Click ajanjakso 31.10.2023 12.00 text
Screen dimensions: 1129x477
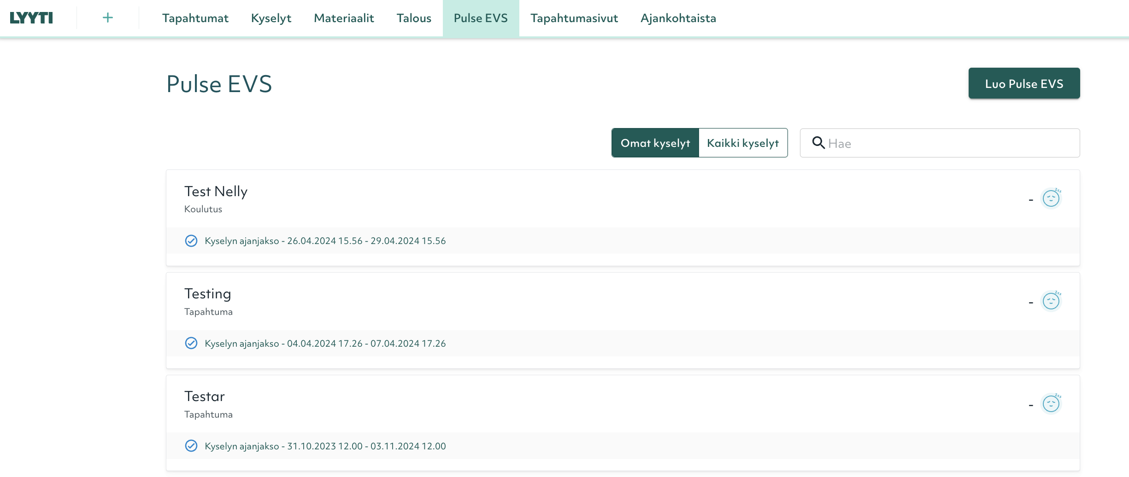tap(325, 446)
